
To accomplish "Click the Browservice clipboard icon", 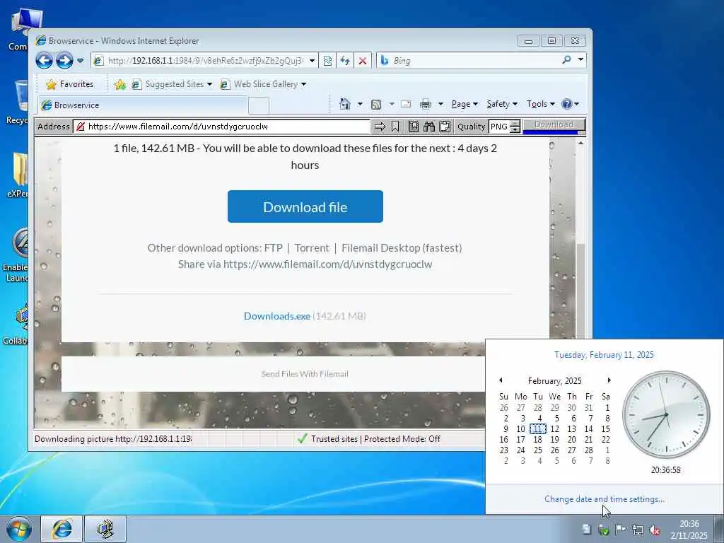I will coord(445,127).
